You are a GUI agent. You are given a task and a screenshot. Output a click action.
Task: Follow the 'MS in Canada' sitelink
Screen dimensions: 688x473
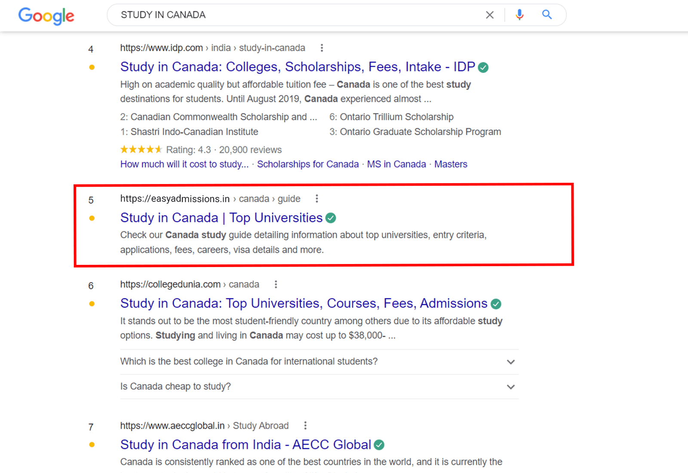pyautogui.click(x=396, y=164)
